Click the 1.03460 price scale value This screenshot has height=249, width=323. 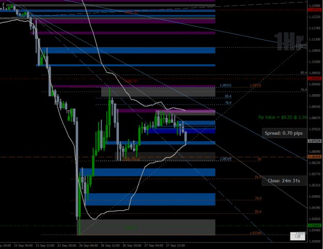(x=315, y=230)
